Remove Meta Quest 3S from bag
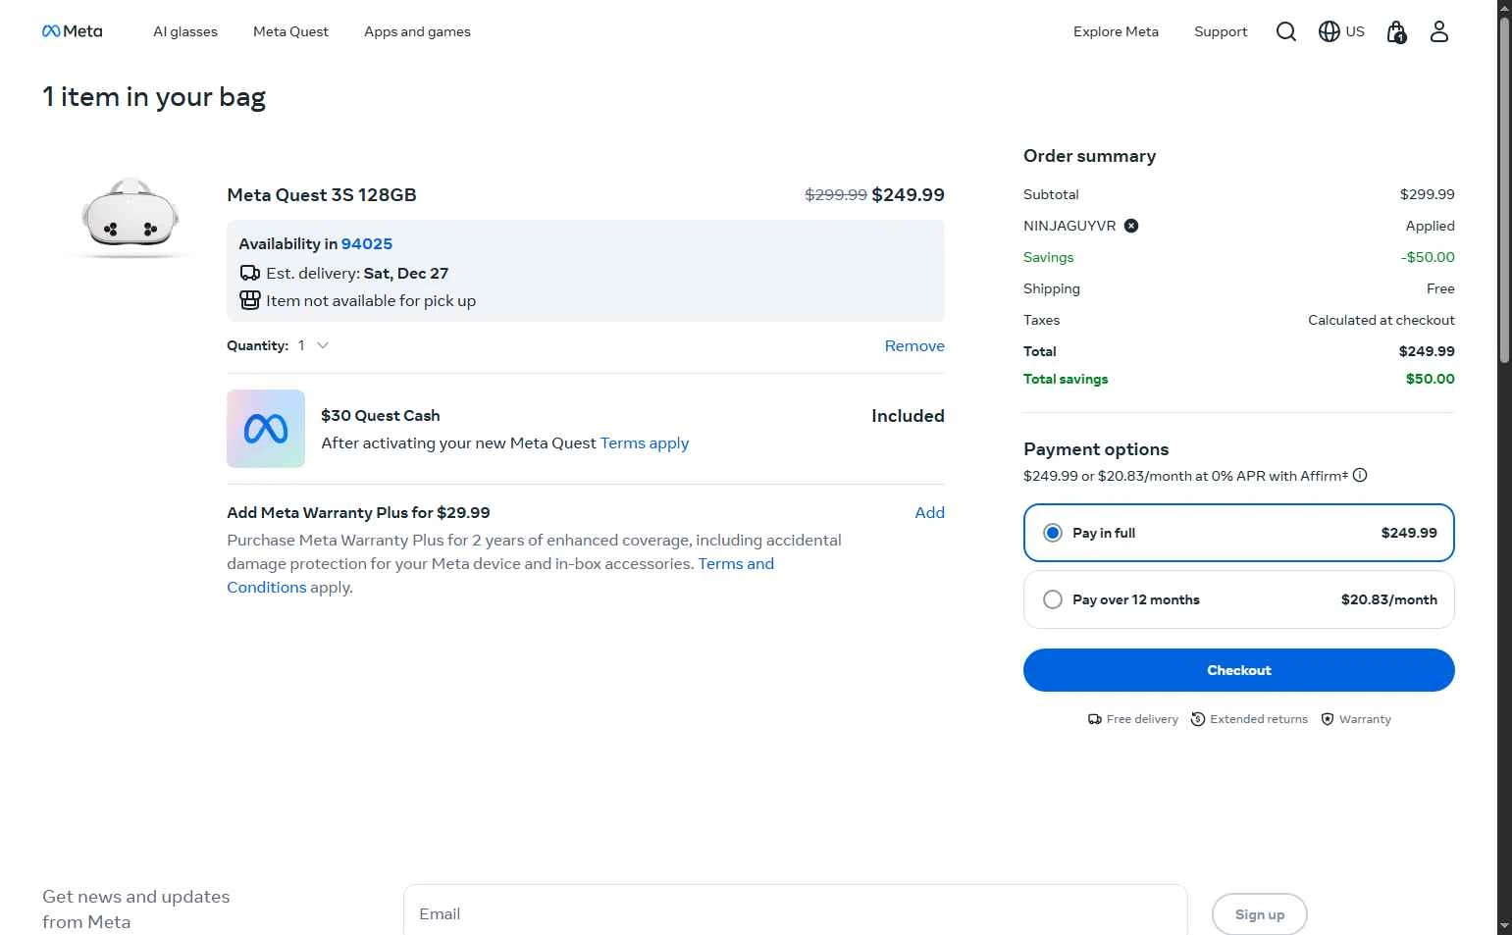 914,345
